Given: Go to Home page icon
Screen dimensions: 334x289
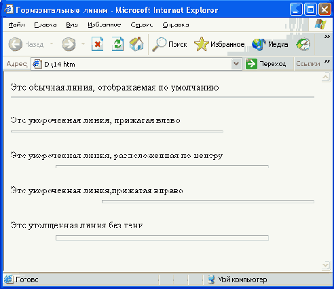Looking at the screenshot, I should [136, 44].
